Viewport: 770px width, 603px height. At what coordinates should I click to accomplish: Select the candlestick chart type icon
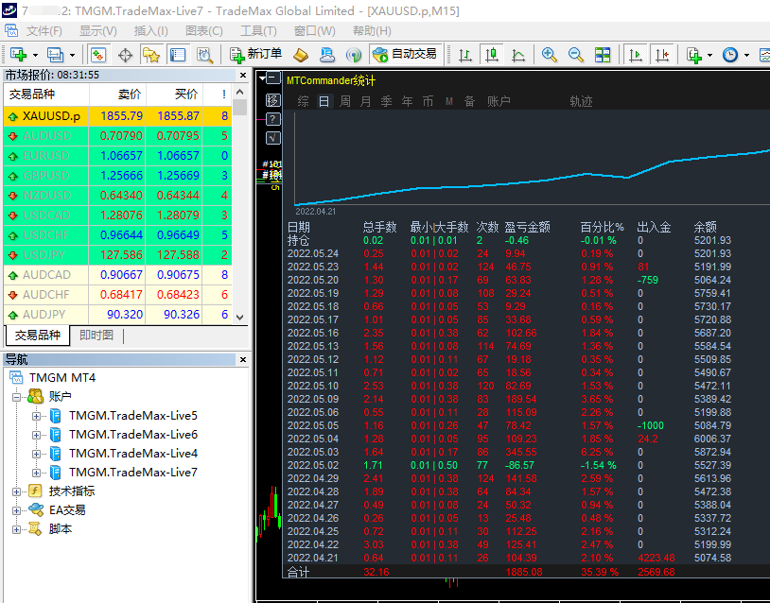coord(491,55)
